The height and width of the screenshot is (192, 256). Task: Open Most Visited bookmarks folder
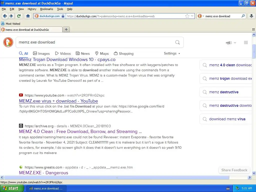tap(11, 24)
